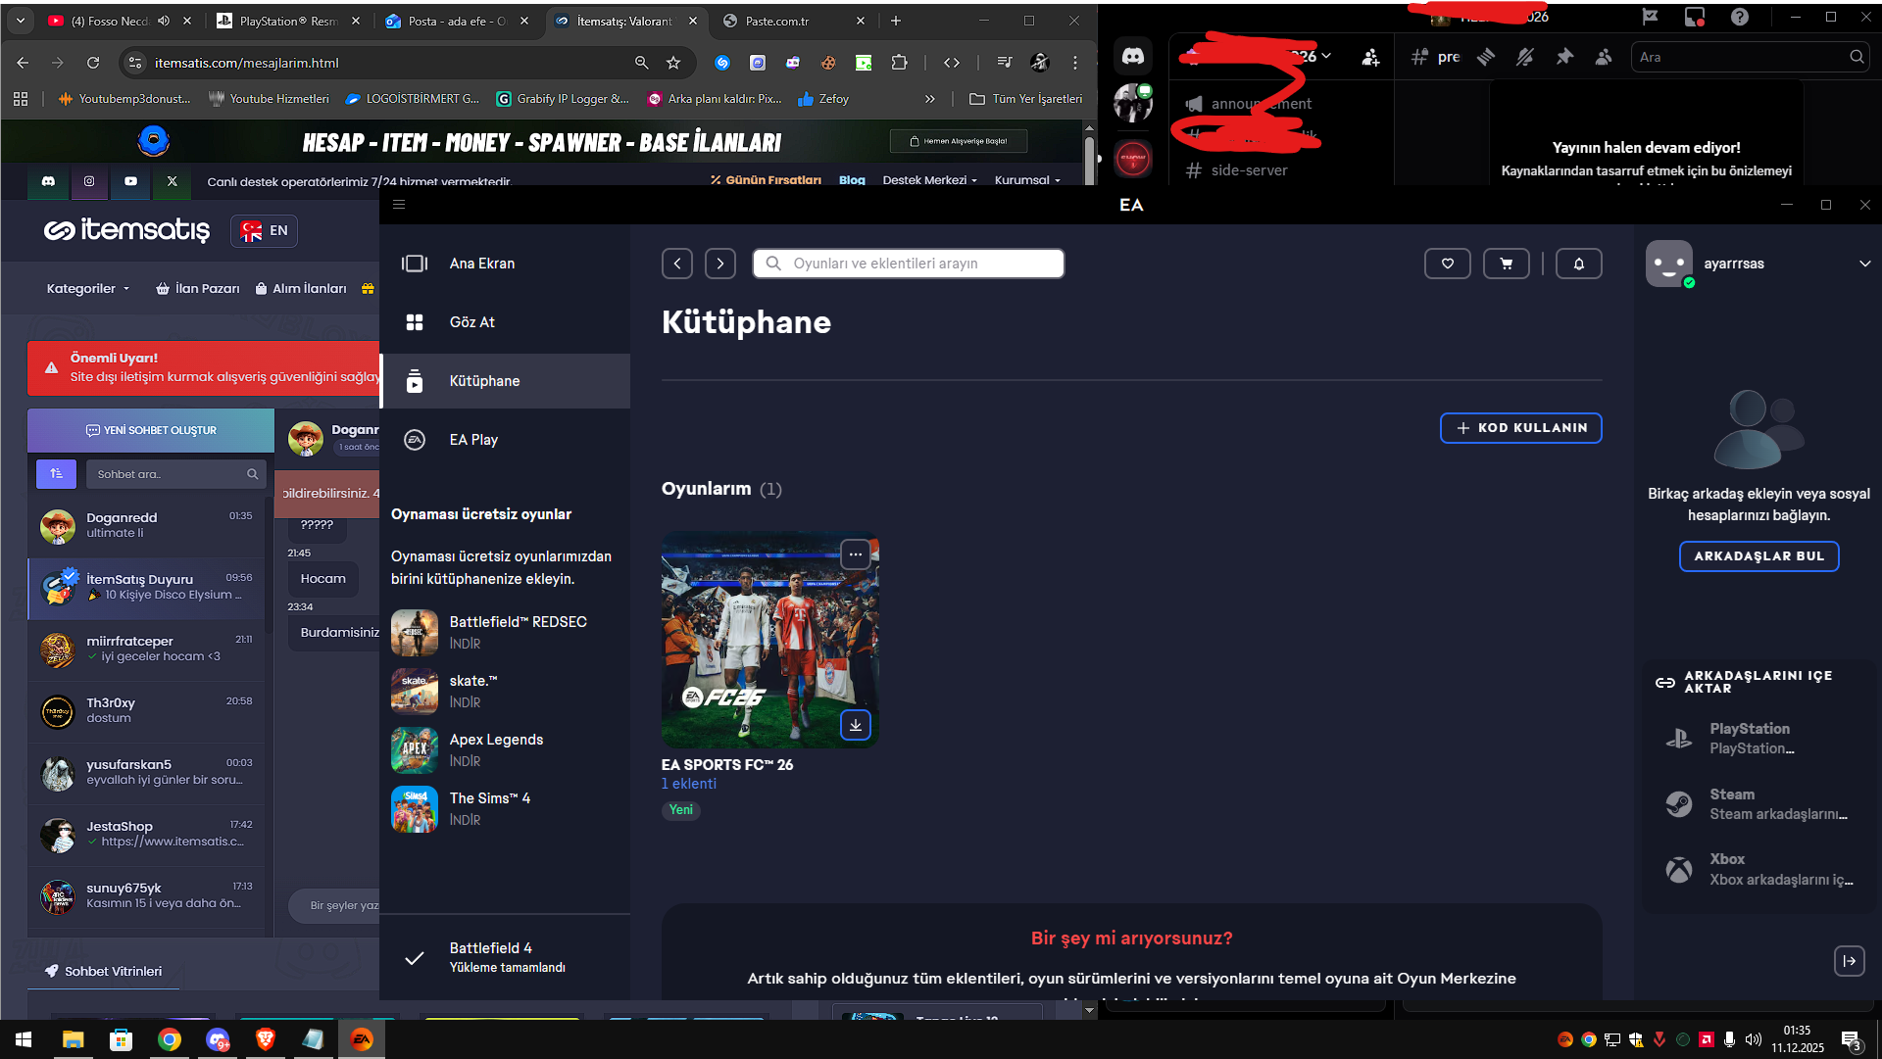Image resolution: width=1882 pixels, height=1059 pixels.
Task: Open the EA shopping cart
Action: pyautogui.click(x=1507, y=264)
